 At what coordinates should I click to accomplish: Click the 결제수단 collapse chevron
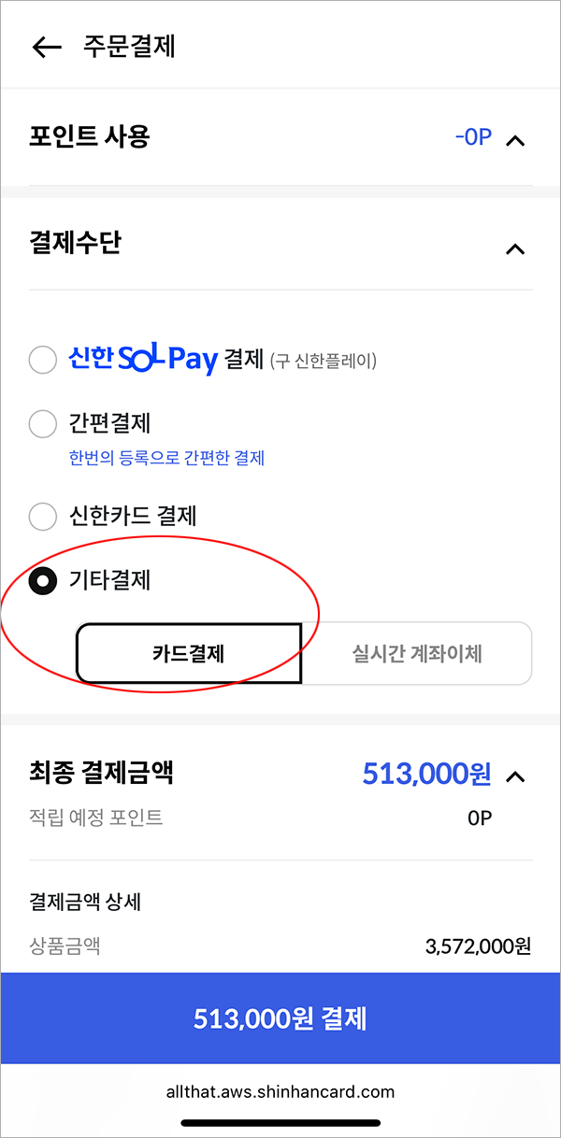click(515, 249)
